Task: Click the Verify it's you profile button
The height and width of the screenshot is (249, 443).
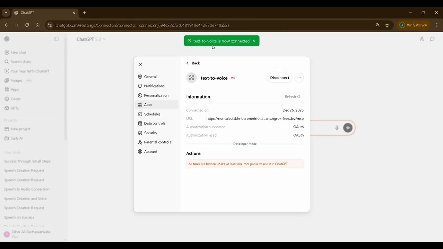Action: click(414, 25)
